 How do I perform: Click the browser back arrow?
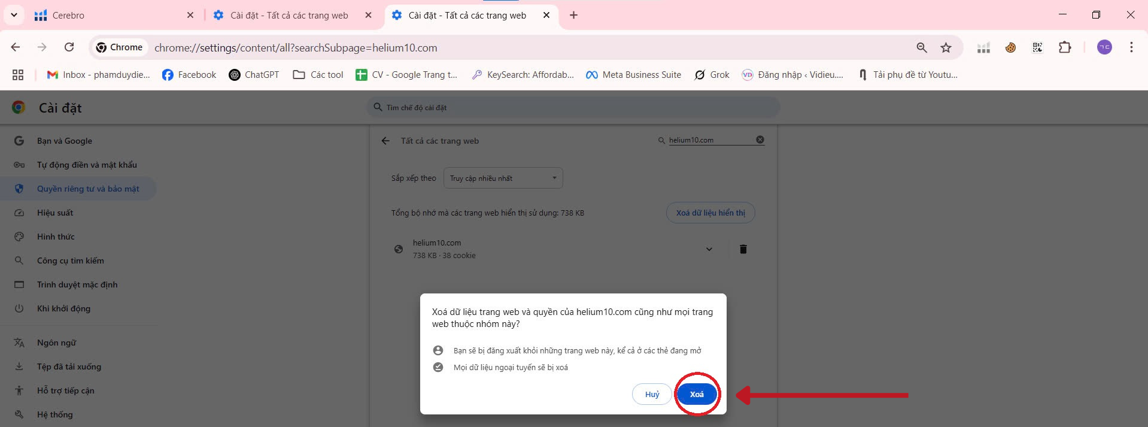(16, 47)
